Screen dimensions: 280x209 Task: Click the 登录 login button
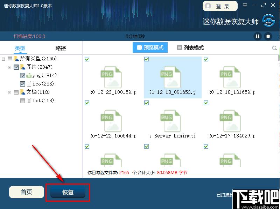220,6
